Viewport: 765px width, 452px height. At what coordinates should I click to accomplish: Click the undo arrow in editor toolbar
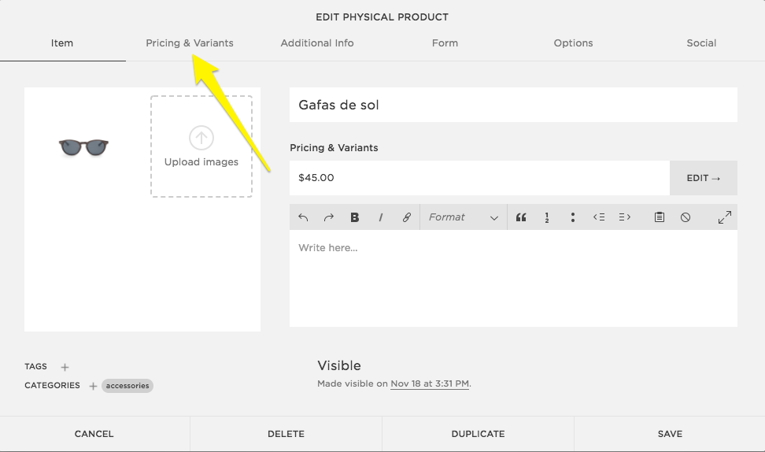(303, 217)
